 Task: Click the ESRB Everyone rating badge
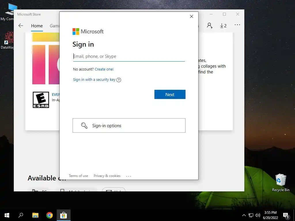41,100
